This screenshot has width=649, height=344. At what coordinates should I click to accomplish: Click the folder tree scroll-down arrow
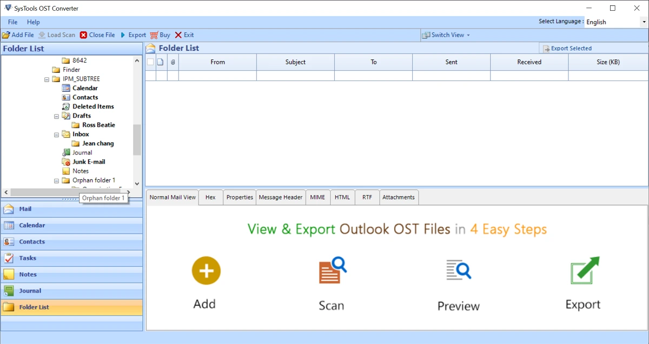coord(137,184)
